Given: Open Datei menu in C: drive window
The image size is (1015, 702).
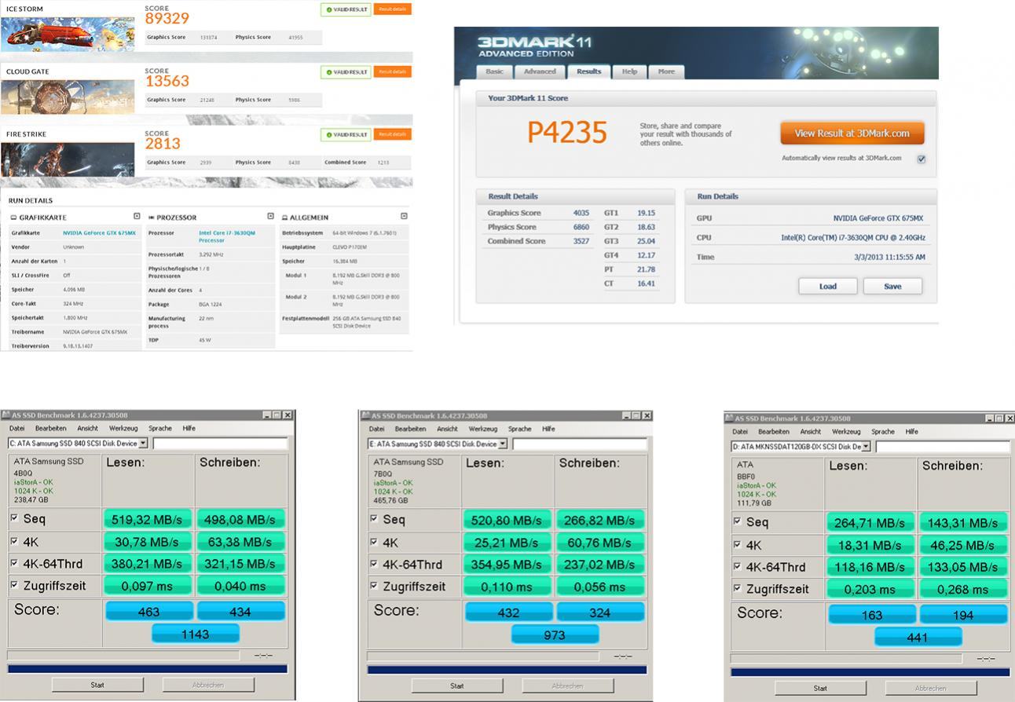Looking at the screenshot, I should [x=18, y=429].
